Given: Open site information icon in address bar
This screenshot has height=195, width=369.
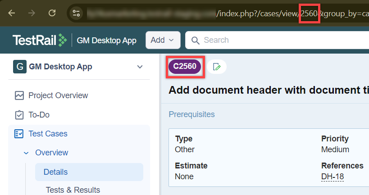Looking at the screenshot, I should 77,13.
